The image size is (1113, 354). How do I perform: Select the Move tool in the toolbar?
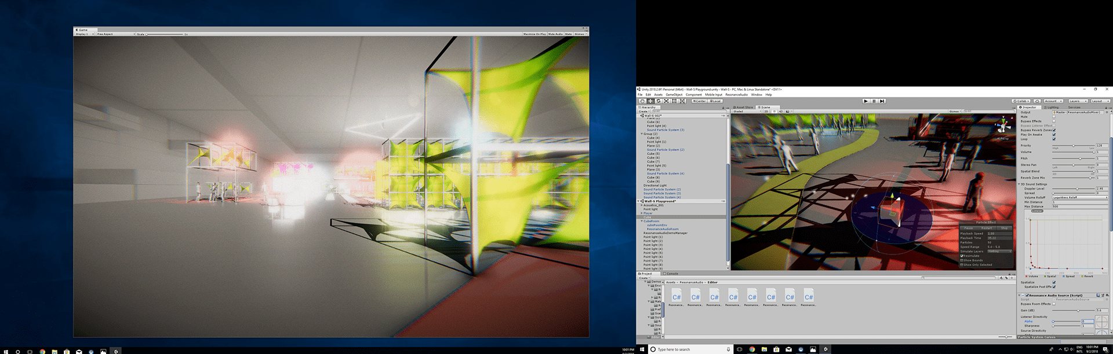tap(650, 101)
